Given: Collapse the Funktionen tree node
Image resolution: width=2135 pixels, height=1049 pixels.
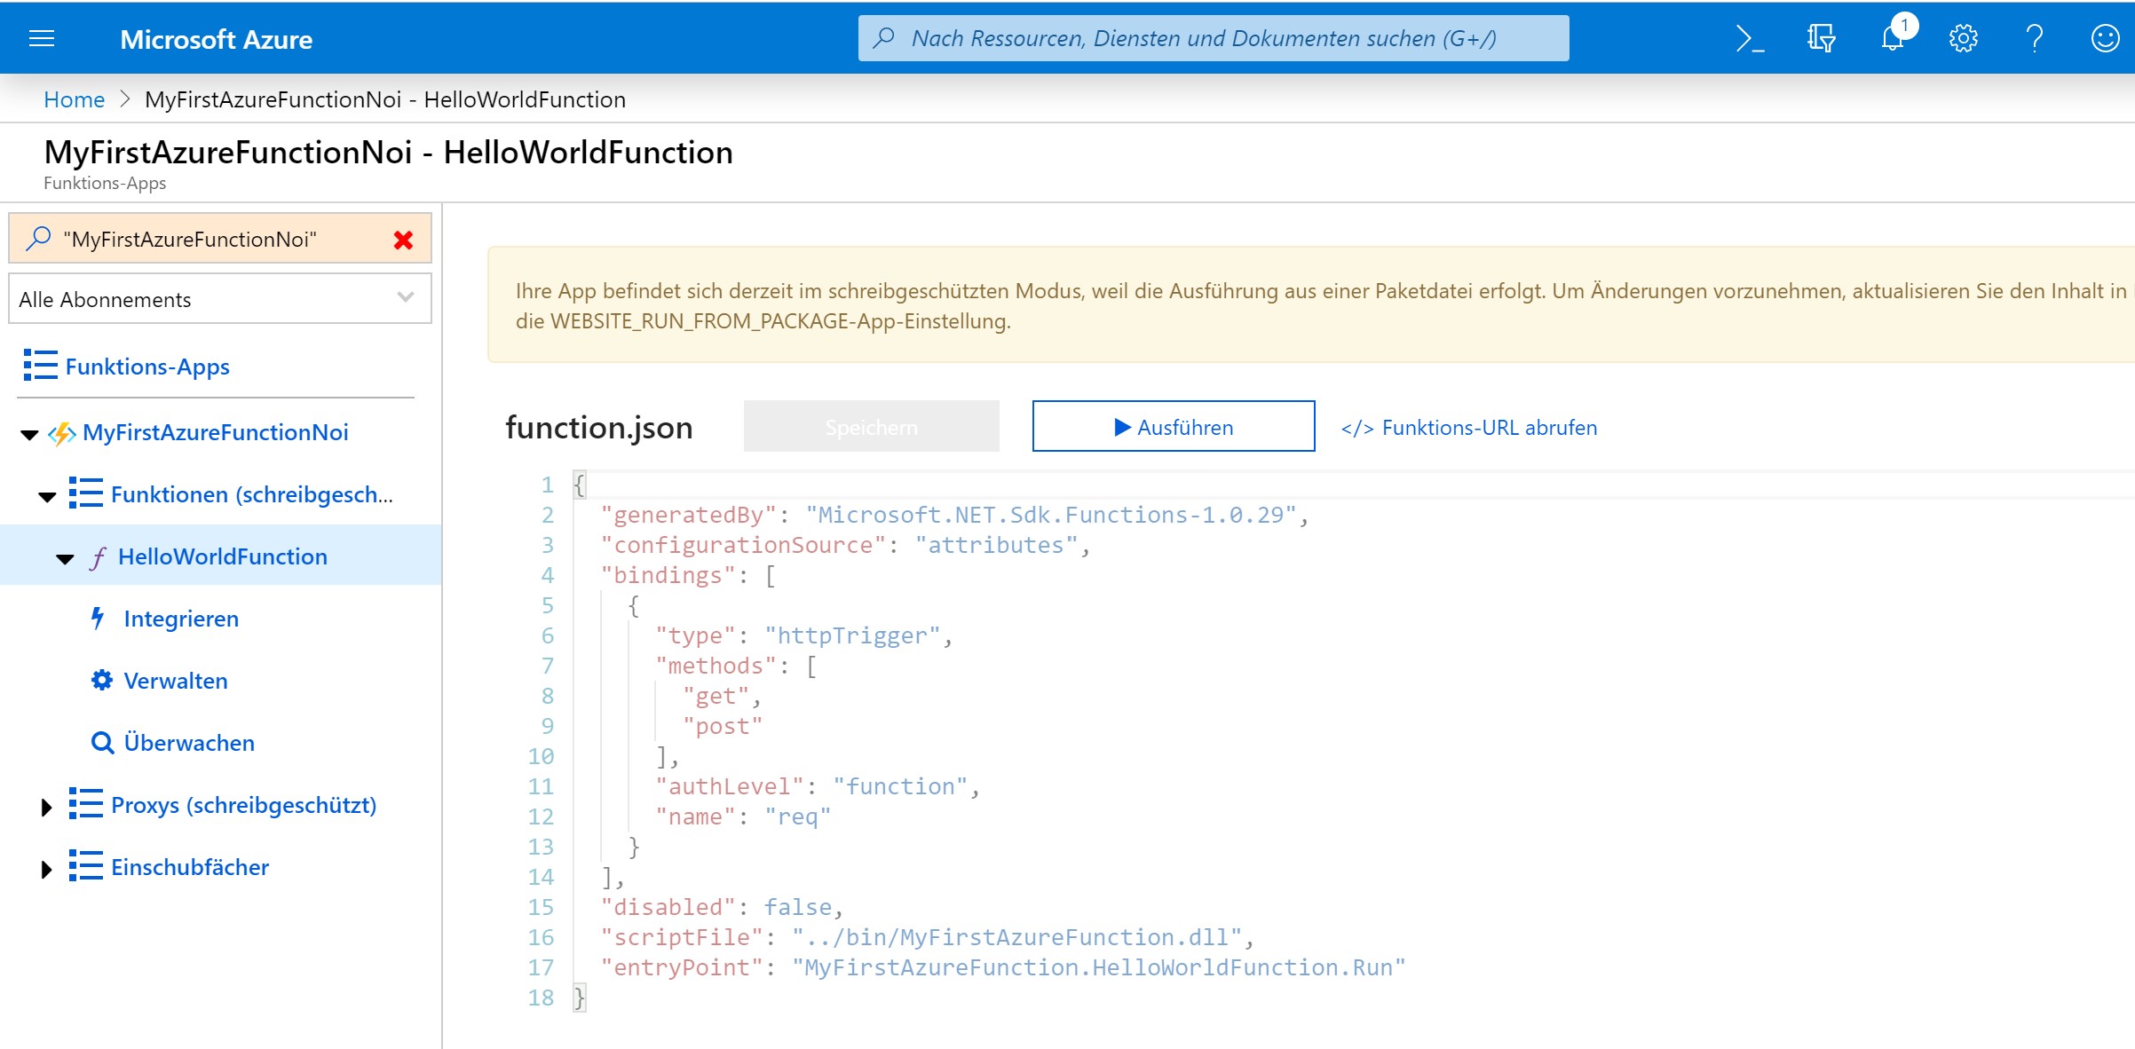Looking at the screenshot, I should 47,496.
